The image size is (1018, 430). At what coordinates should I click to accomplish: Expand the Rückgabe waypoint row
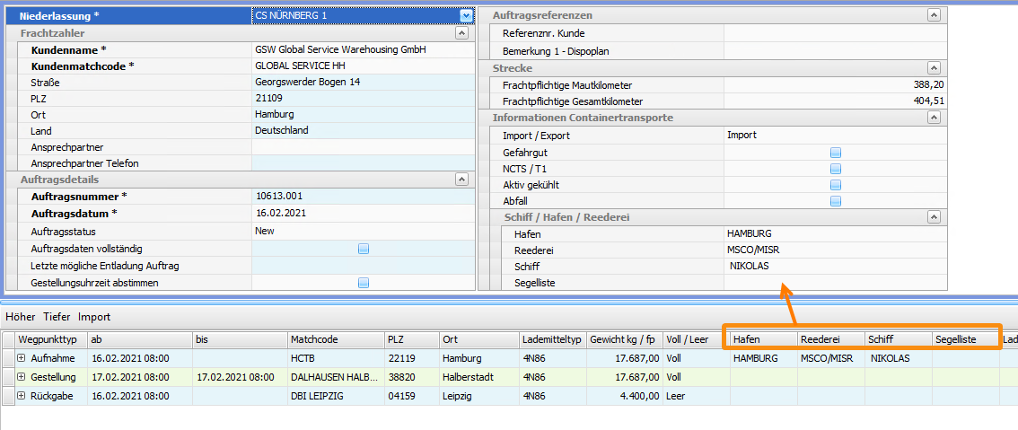pyautogui.click(x=22, y=396)
